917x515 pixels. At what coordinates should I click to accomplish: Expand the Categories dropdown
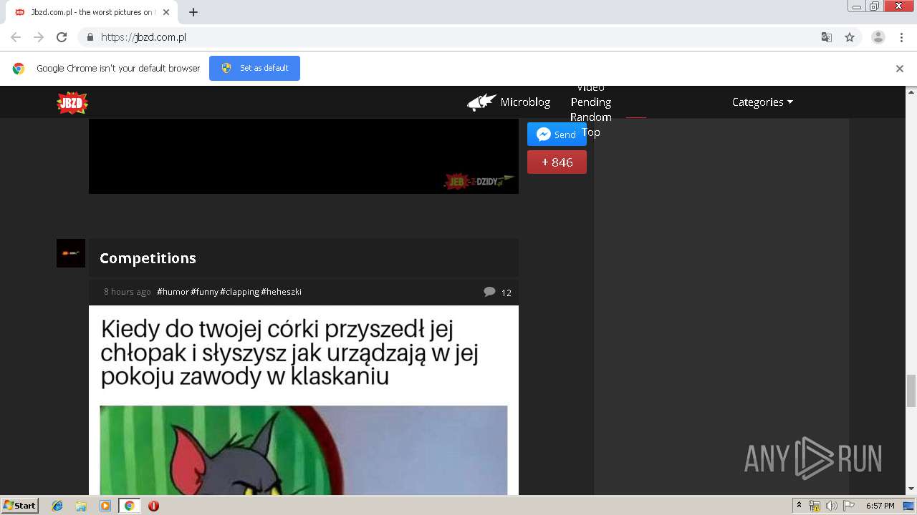point(762,102)
